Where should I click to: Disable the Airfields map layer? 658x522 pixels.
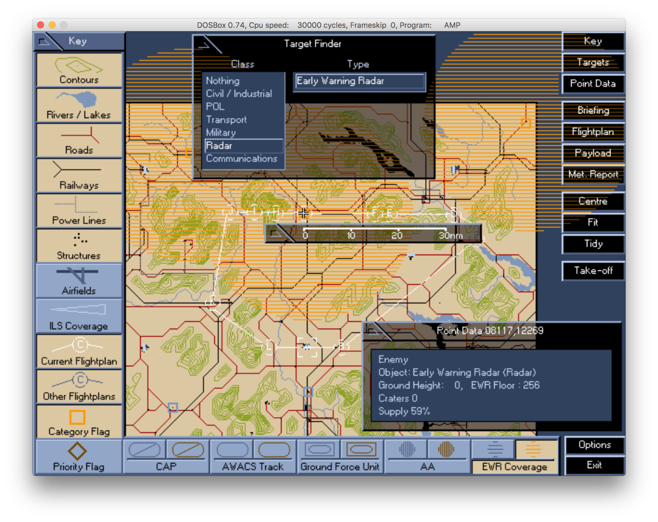pos(79,281)
